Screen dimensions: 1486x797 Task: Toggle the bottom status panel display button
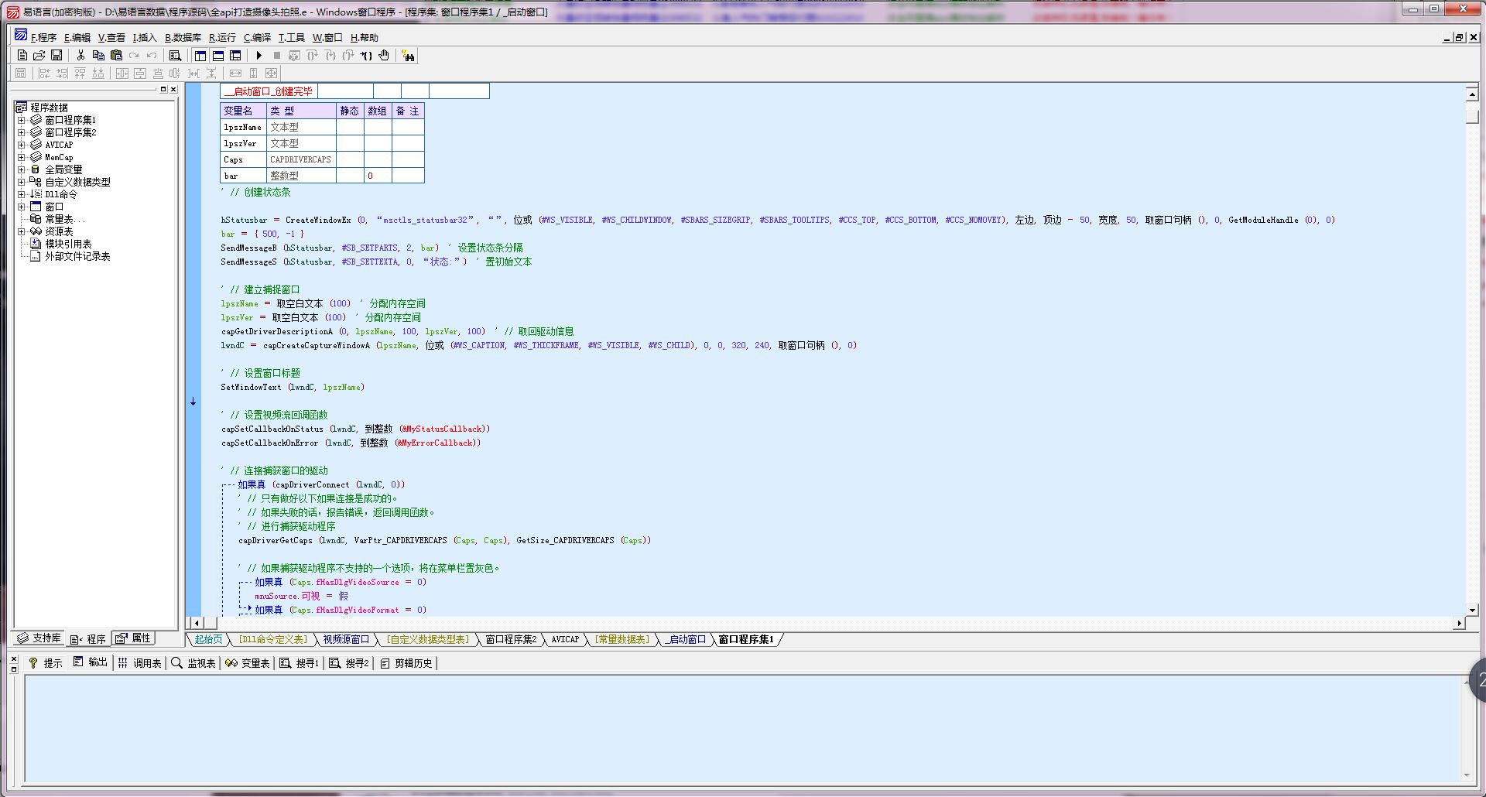pos(218,56)
